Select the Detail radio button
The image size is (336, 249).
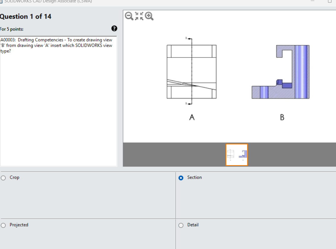tap(181, 225)
